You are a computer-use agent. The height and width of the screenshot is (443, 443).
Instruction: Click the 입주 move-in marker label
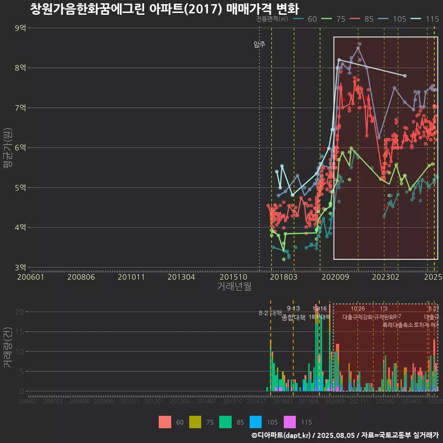[259, 44]
